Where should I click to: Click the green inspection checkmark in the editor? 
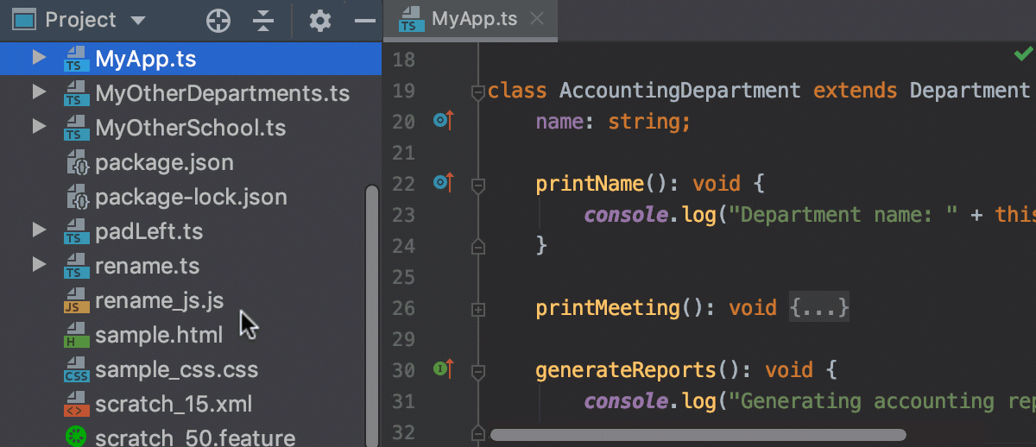tap(1023, 55)
